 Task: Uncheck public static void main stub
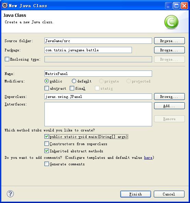coord(46,137)
